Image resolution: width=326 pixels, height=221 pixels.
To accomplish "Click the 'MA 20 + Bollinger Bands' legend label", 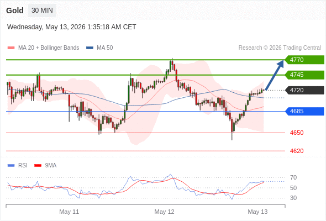I will pyautogui.click(x=49, y=48).
